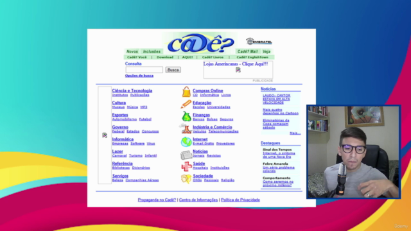Screen dimensions: 411x231
Task: Open Opções de busca link
Action: pyautogui.click(x=139, y=76)
